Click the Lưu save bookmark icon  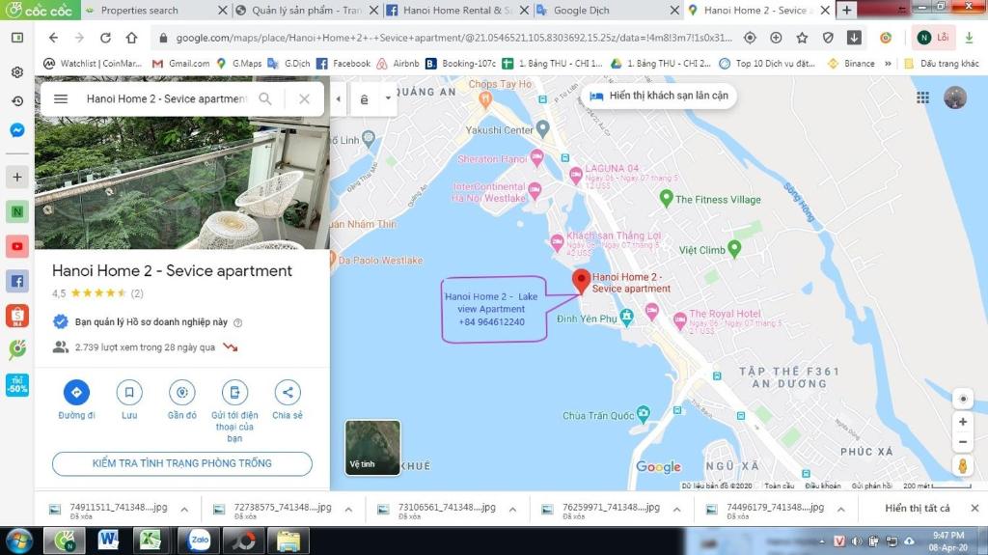[129, 392]
